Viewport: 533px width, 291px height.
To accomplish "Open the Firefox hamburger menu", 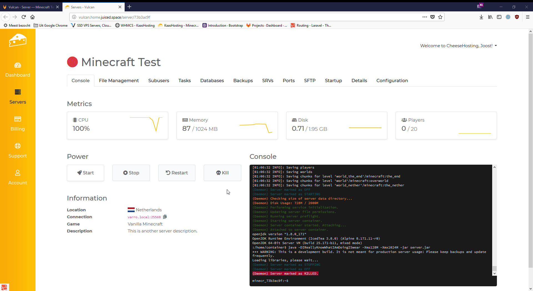I will tap(527, 17).
